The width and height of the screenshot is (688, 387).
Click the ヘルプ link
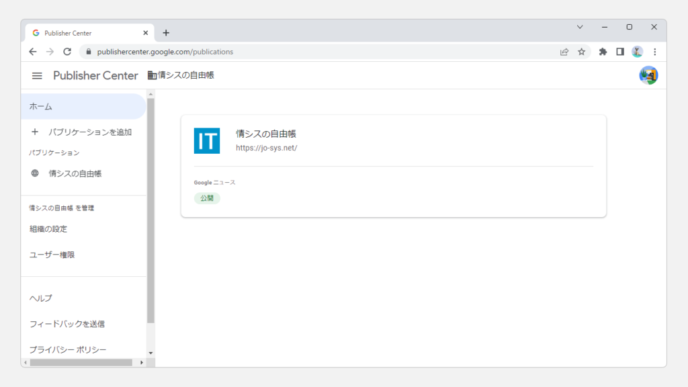[41, 298]
